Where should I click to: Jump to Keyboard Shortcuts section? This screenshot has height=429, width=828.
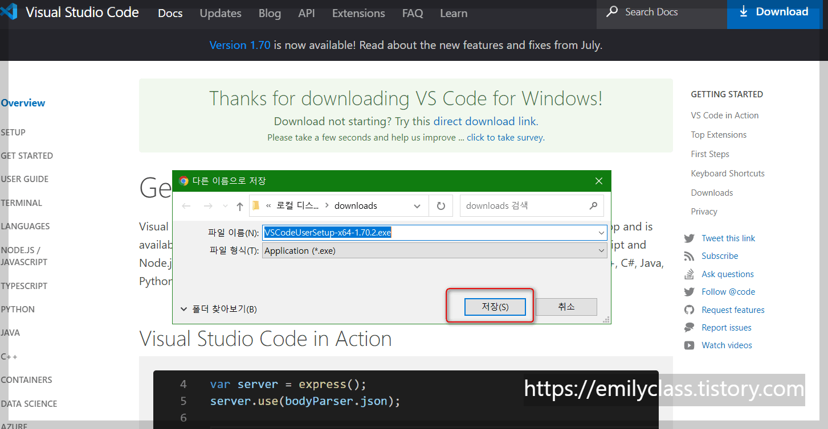click(x=728, y=174)
